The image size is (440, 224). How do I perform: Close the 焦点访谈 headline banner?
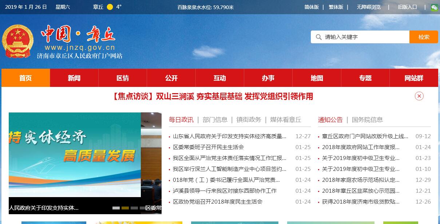pyautogui.click(x=419, y=96)
